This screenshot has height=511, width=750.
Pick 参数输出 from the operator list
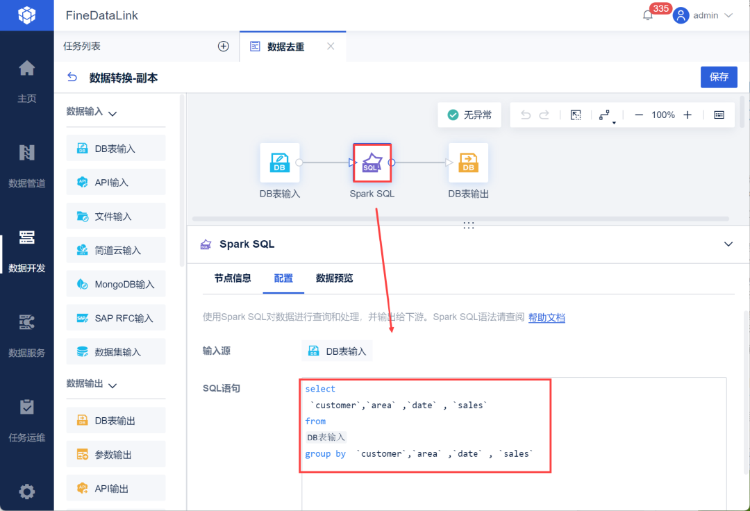[x=116, y=454]
